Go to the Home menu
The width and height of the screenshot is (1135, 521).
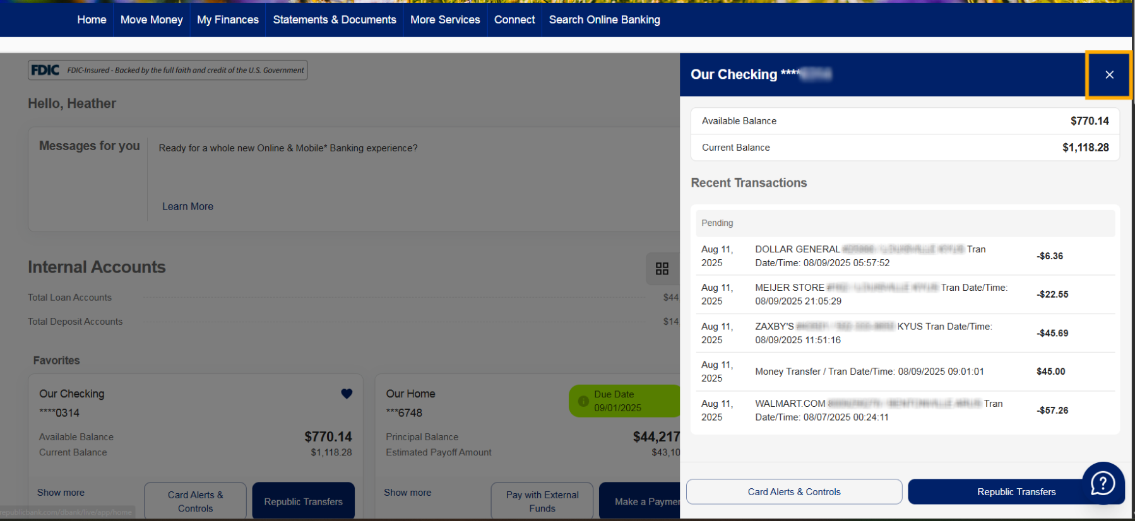[92, 20]
